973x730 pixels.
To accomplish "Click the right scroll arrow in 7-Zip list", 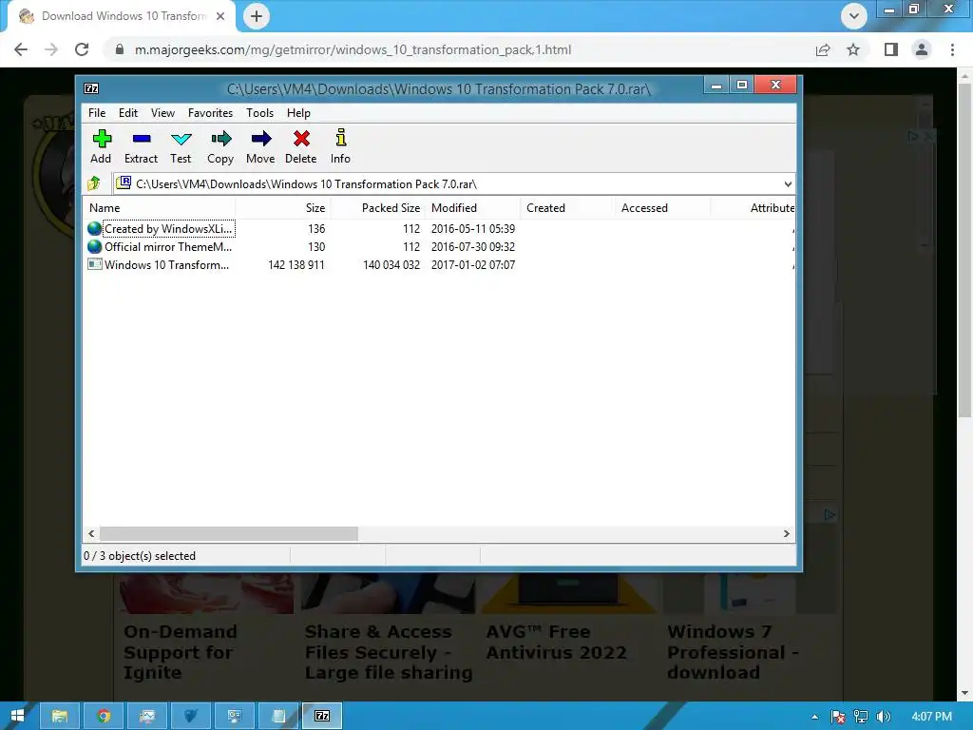I will point(786,534).
